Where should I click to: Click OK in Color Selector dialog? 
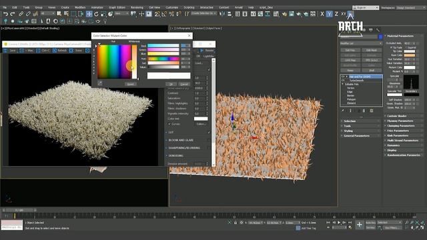(171, 84)
